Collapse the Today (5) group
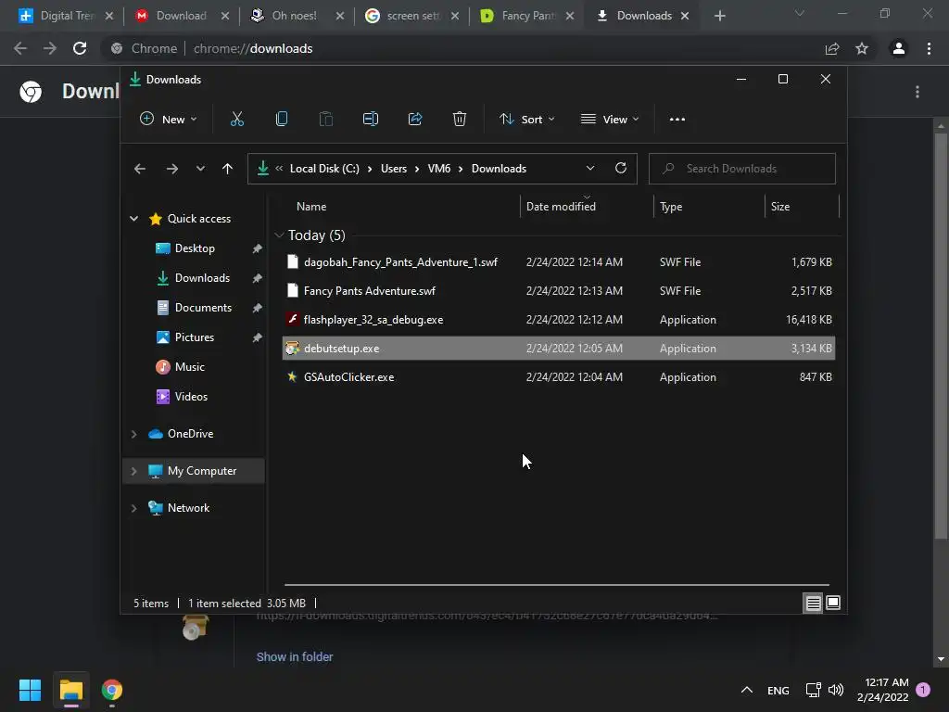 coord(279,235)
